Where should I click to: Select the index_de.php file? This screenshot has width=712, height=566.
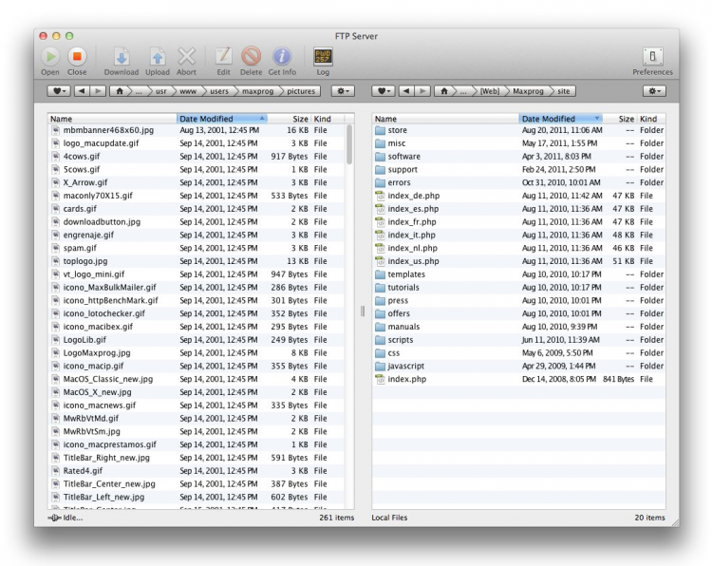(x=413, y=196)
